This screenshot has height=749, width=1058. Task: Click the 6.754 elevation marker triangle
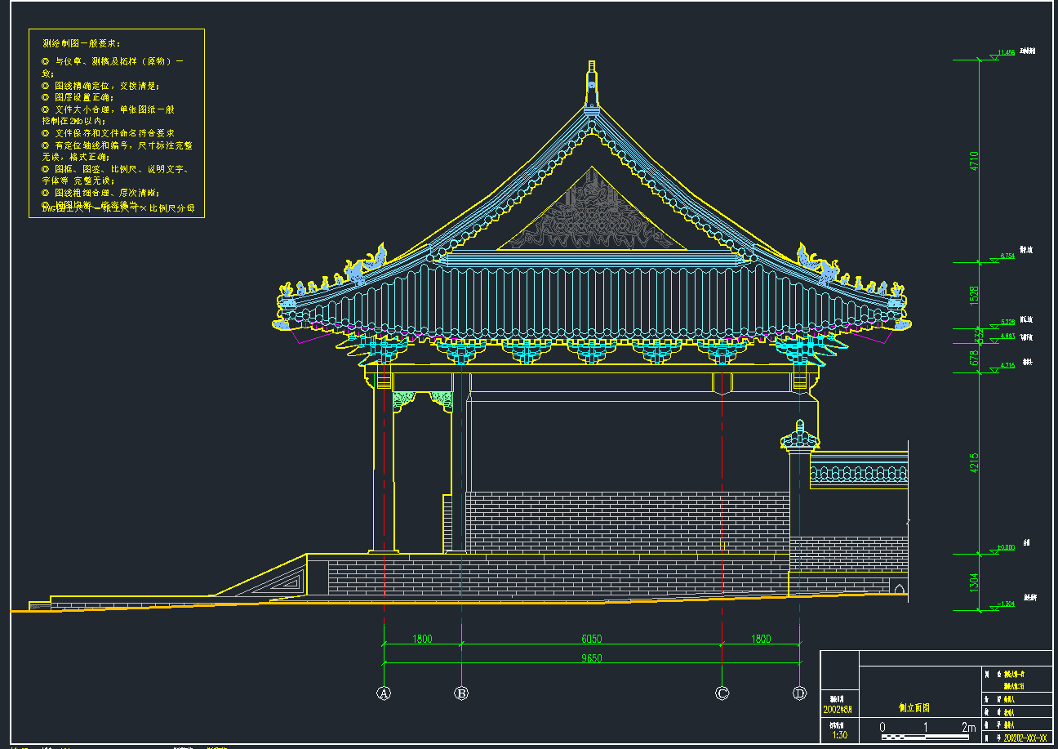(x=992, y=259)
